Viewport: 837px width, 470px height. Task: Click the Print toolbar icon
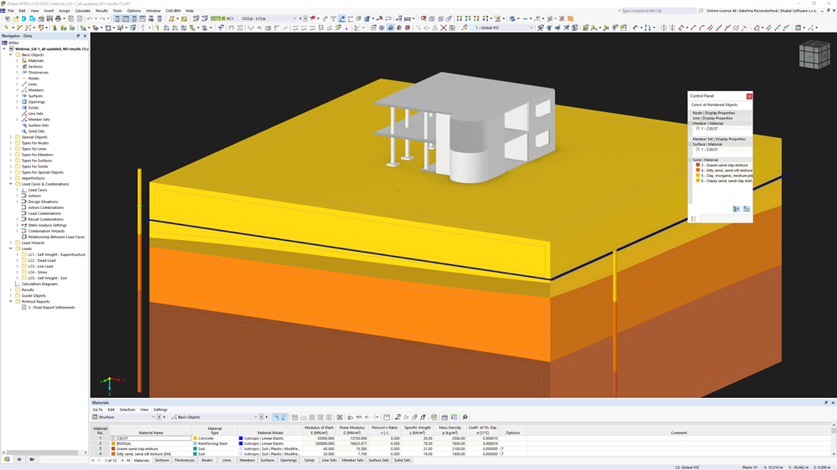click(59, 18)
